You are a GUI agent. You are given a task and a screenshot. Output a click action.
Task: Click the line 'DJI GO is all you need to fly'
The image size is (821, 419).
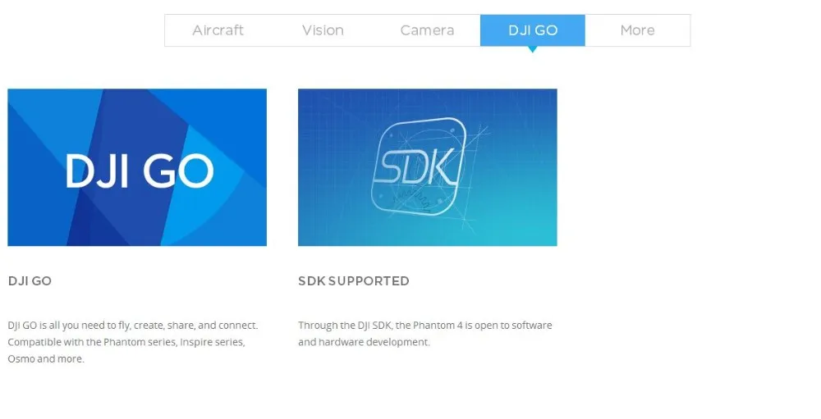133,326
